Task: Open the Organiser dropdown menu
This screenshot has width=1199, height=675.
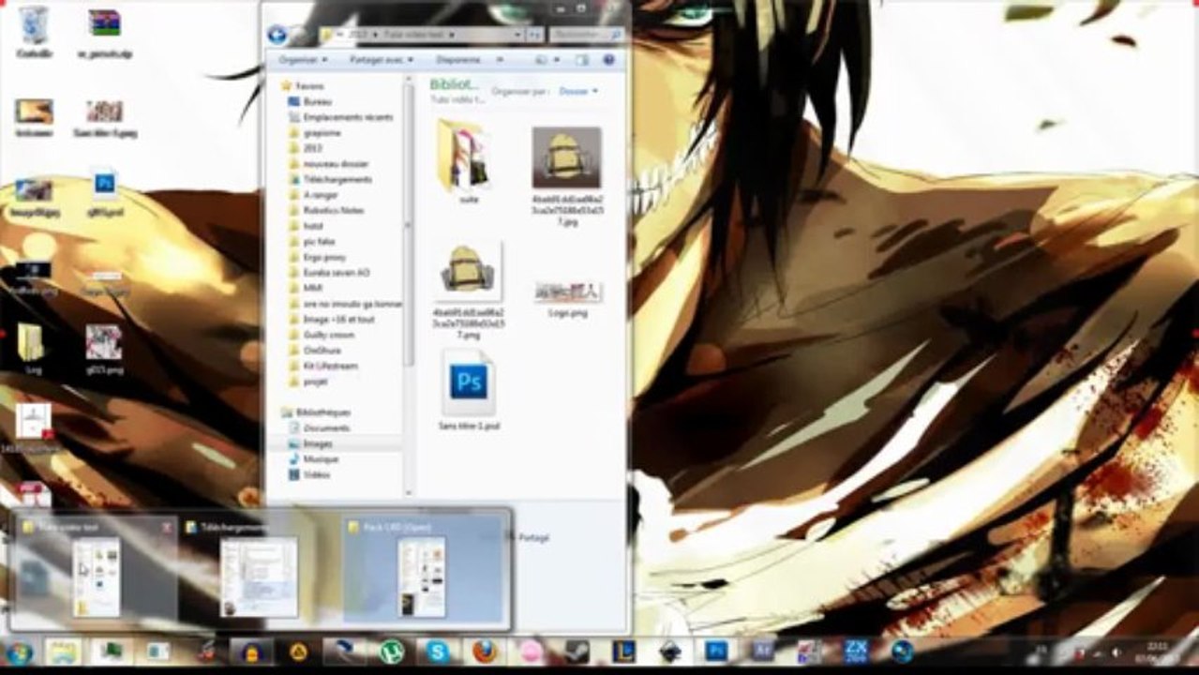Action: (x=304, y=60)
